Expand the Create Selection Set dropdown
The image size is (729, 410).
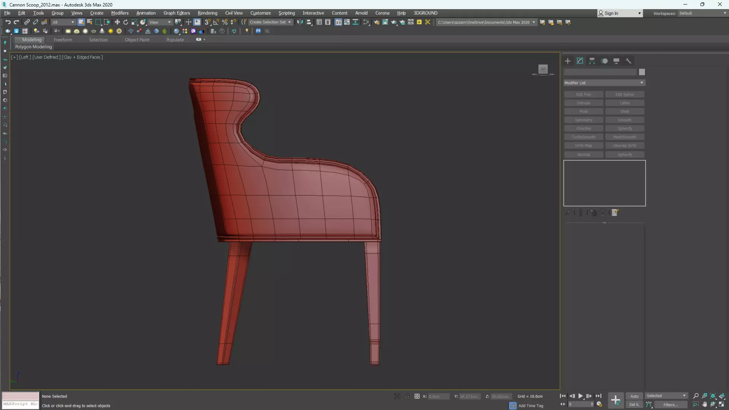[x=270, y=22]
